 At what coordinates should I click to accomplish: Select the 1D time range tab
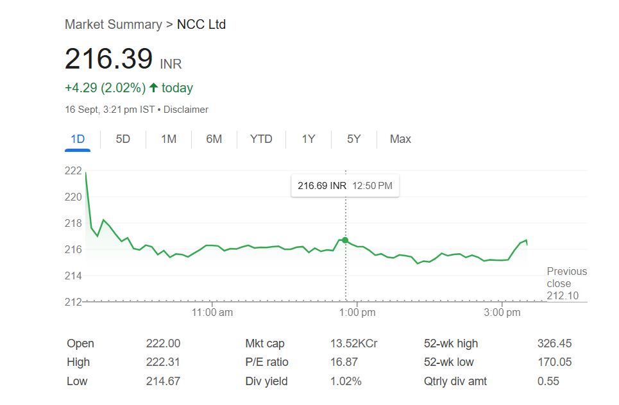[78, 139]
